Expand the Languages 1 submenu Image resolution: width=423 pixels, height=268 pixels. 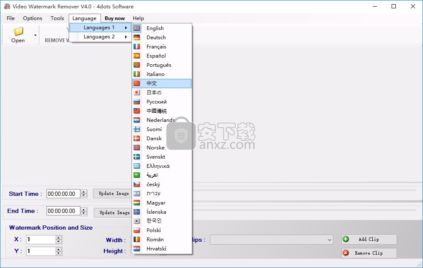(101, 28)
